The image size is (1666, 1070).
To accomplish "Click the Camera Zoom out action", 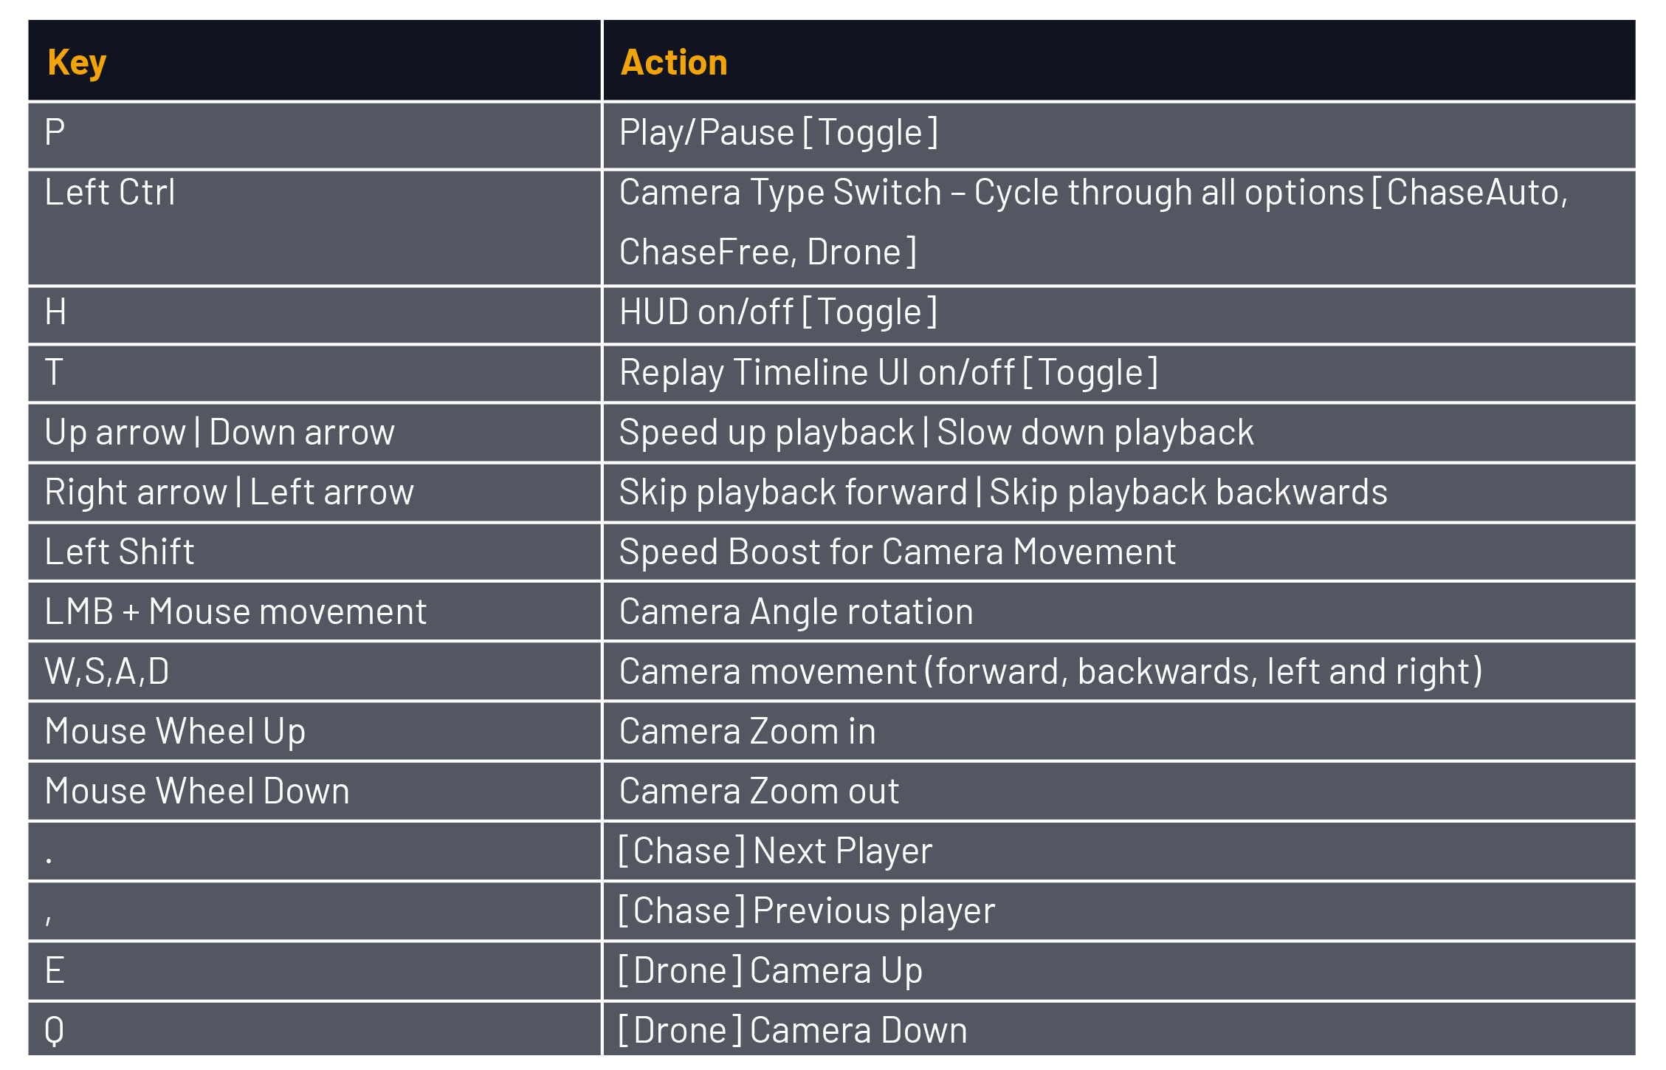I will pos(759,791).
